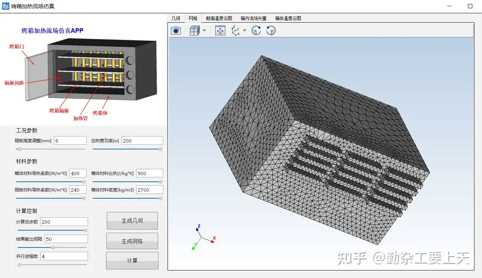This screenshot has width=482, height=278.
Task: Focus the 箱体材料密度 input field
Action: click(x=149, y=190)
